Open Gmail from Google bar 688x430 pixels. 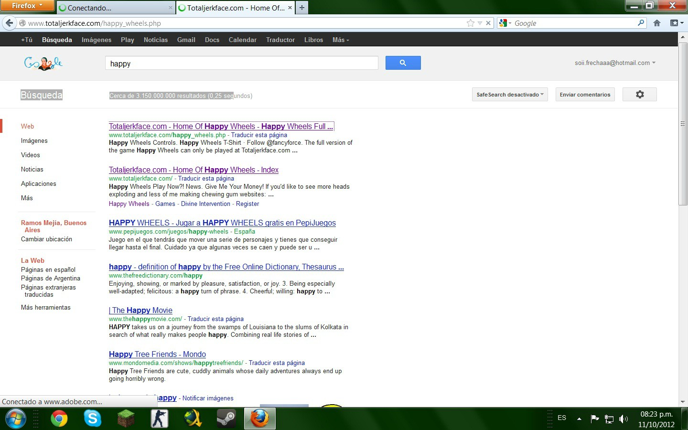click(x=186, y=40)
